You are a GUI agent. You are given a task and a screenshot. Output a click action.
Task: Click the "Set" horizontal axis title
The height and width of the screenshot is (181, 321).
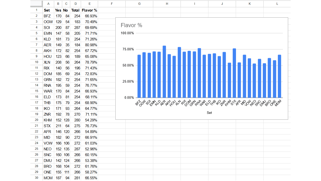(209, 113)
